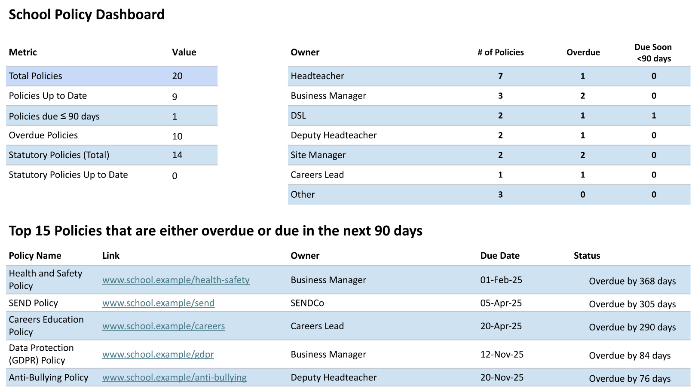Select Statutory Policies (Total) label

pyautogui.click(x=59, y=155)
